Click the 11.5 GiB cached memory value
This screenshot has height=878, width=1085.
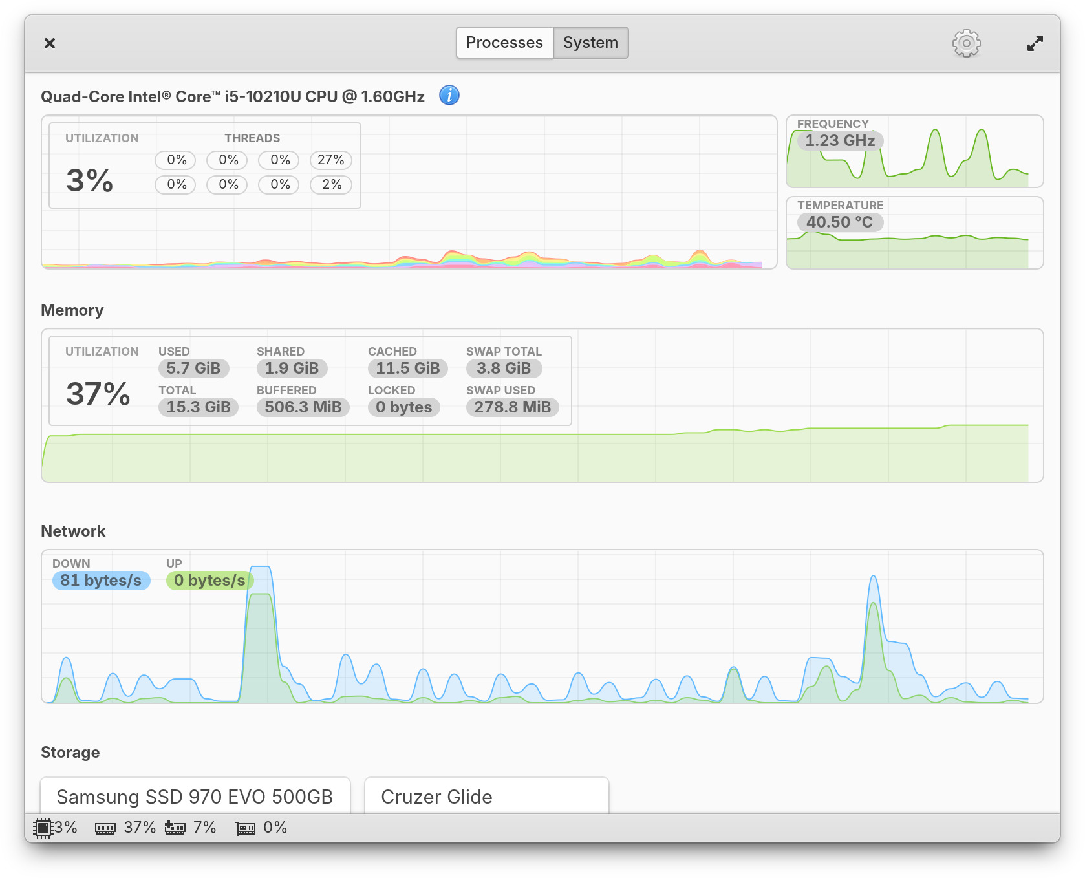407,369
